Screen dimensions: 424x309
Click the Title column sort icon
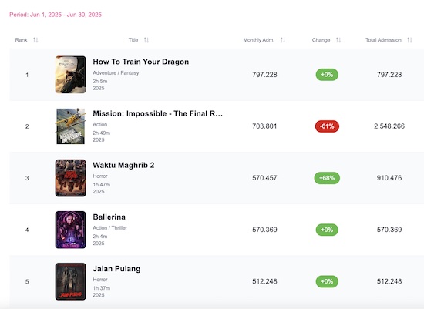[x=146, y=40]
